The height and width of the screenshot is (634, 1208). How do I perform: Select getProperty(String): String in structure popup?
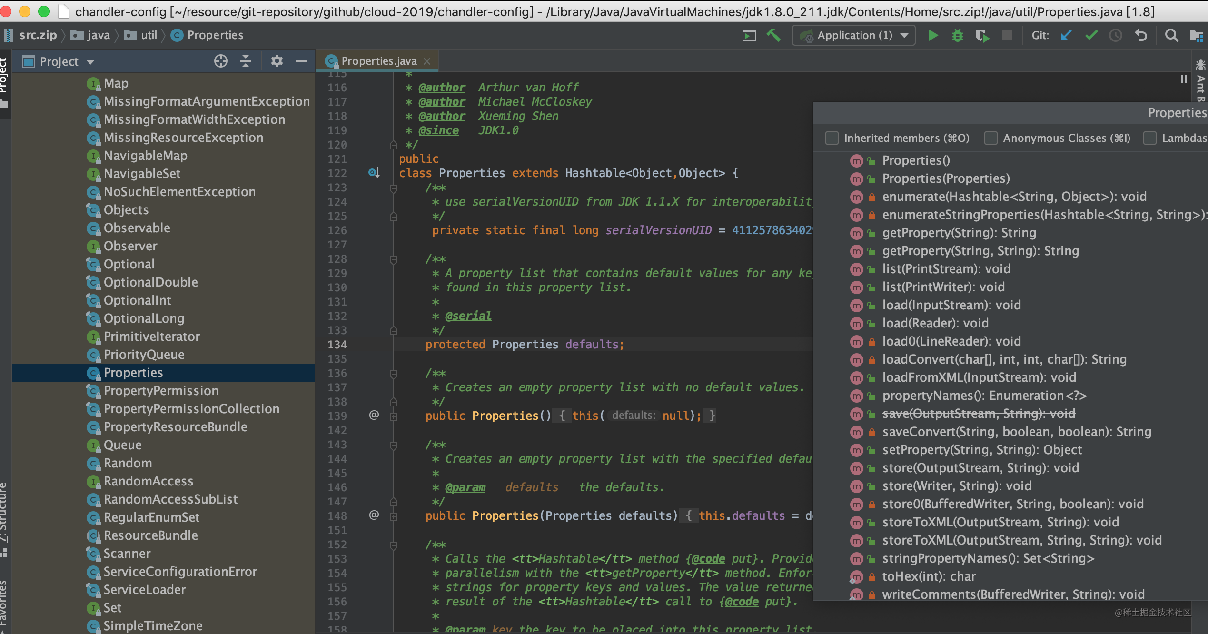pyautogui.click(x=959, y=233)
